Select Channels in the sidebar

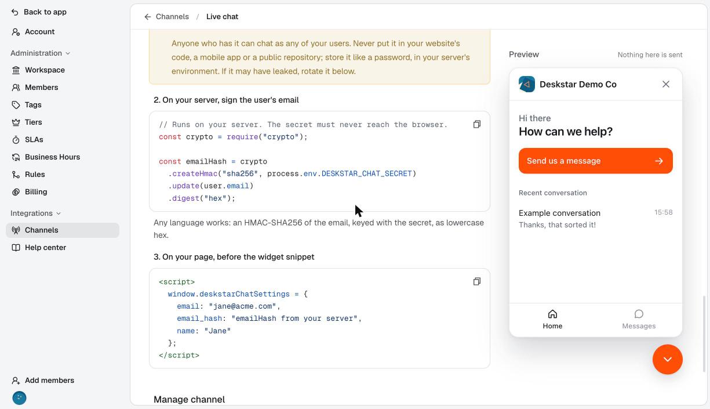point(63,230)
